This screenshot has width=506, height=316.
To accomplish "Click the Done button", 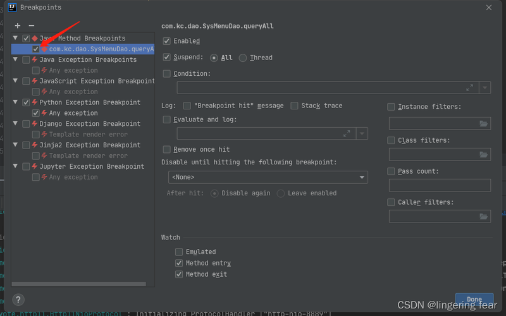I will pyautogui.click(x=474, y=299).
